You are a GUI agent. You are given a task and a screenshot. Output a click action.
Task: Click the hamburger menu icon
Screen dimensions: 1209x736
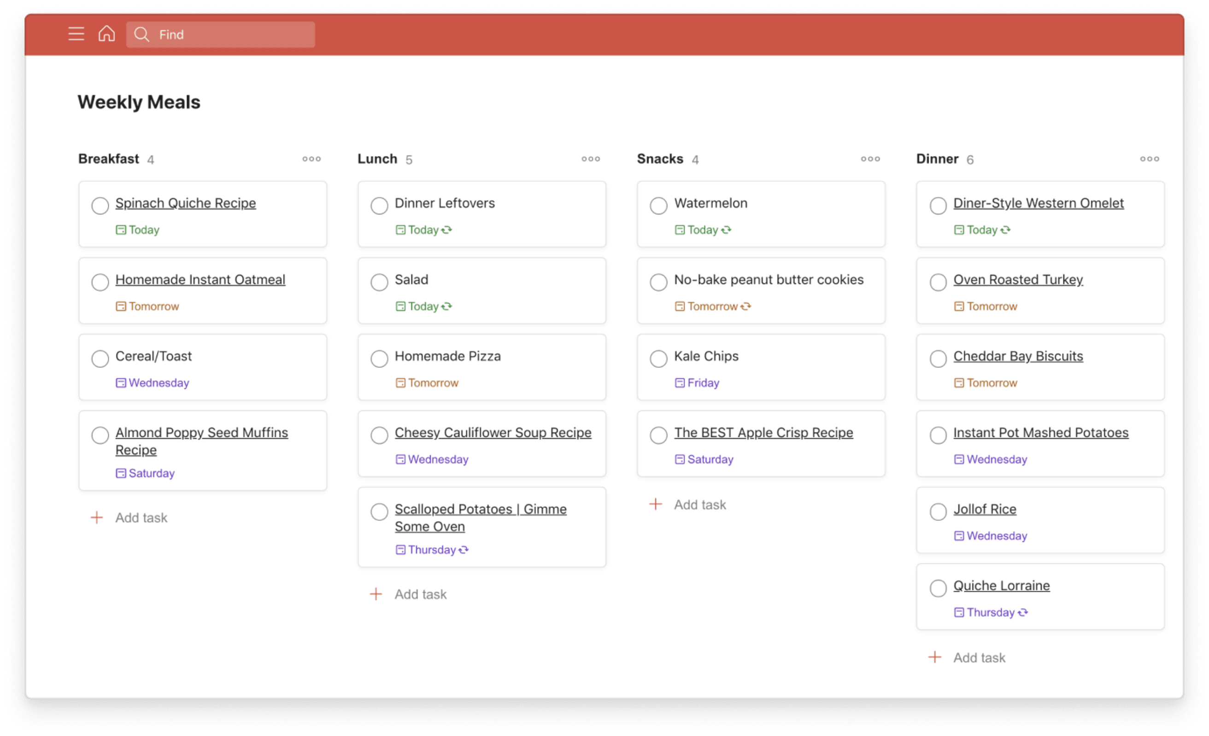pos(76,35)
